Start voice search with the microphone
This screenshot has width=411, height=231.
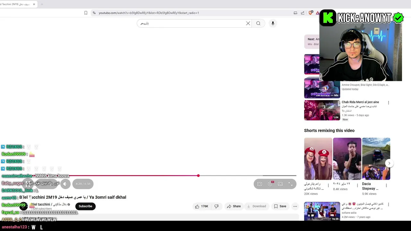click(x=273, y=23)
